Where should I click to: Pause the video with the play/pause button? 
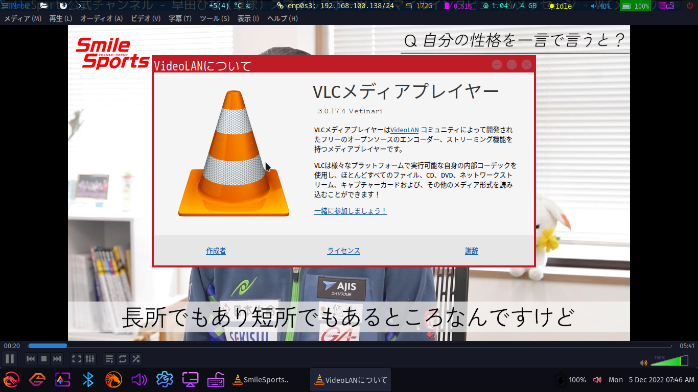pos(10,359)
